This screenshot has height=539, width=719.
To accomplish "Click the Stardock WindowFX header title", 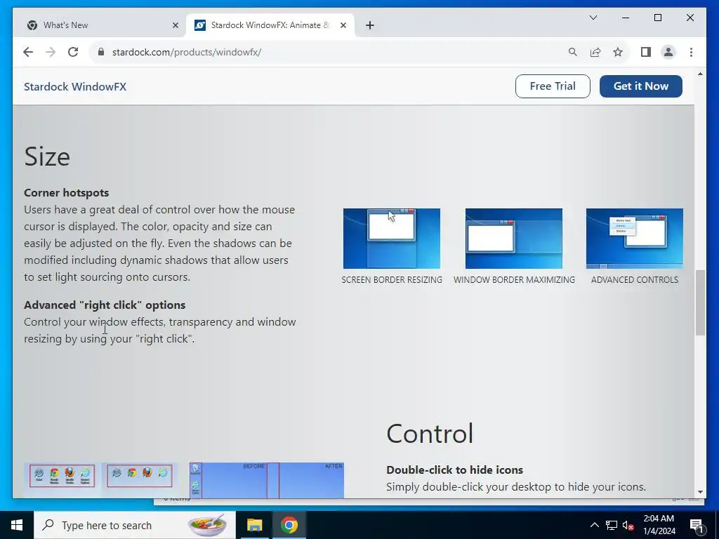I will pos(74,86).
